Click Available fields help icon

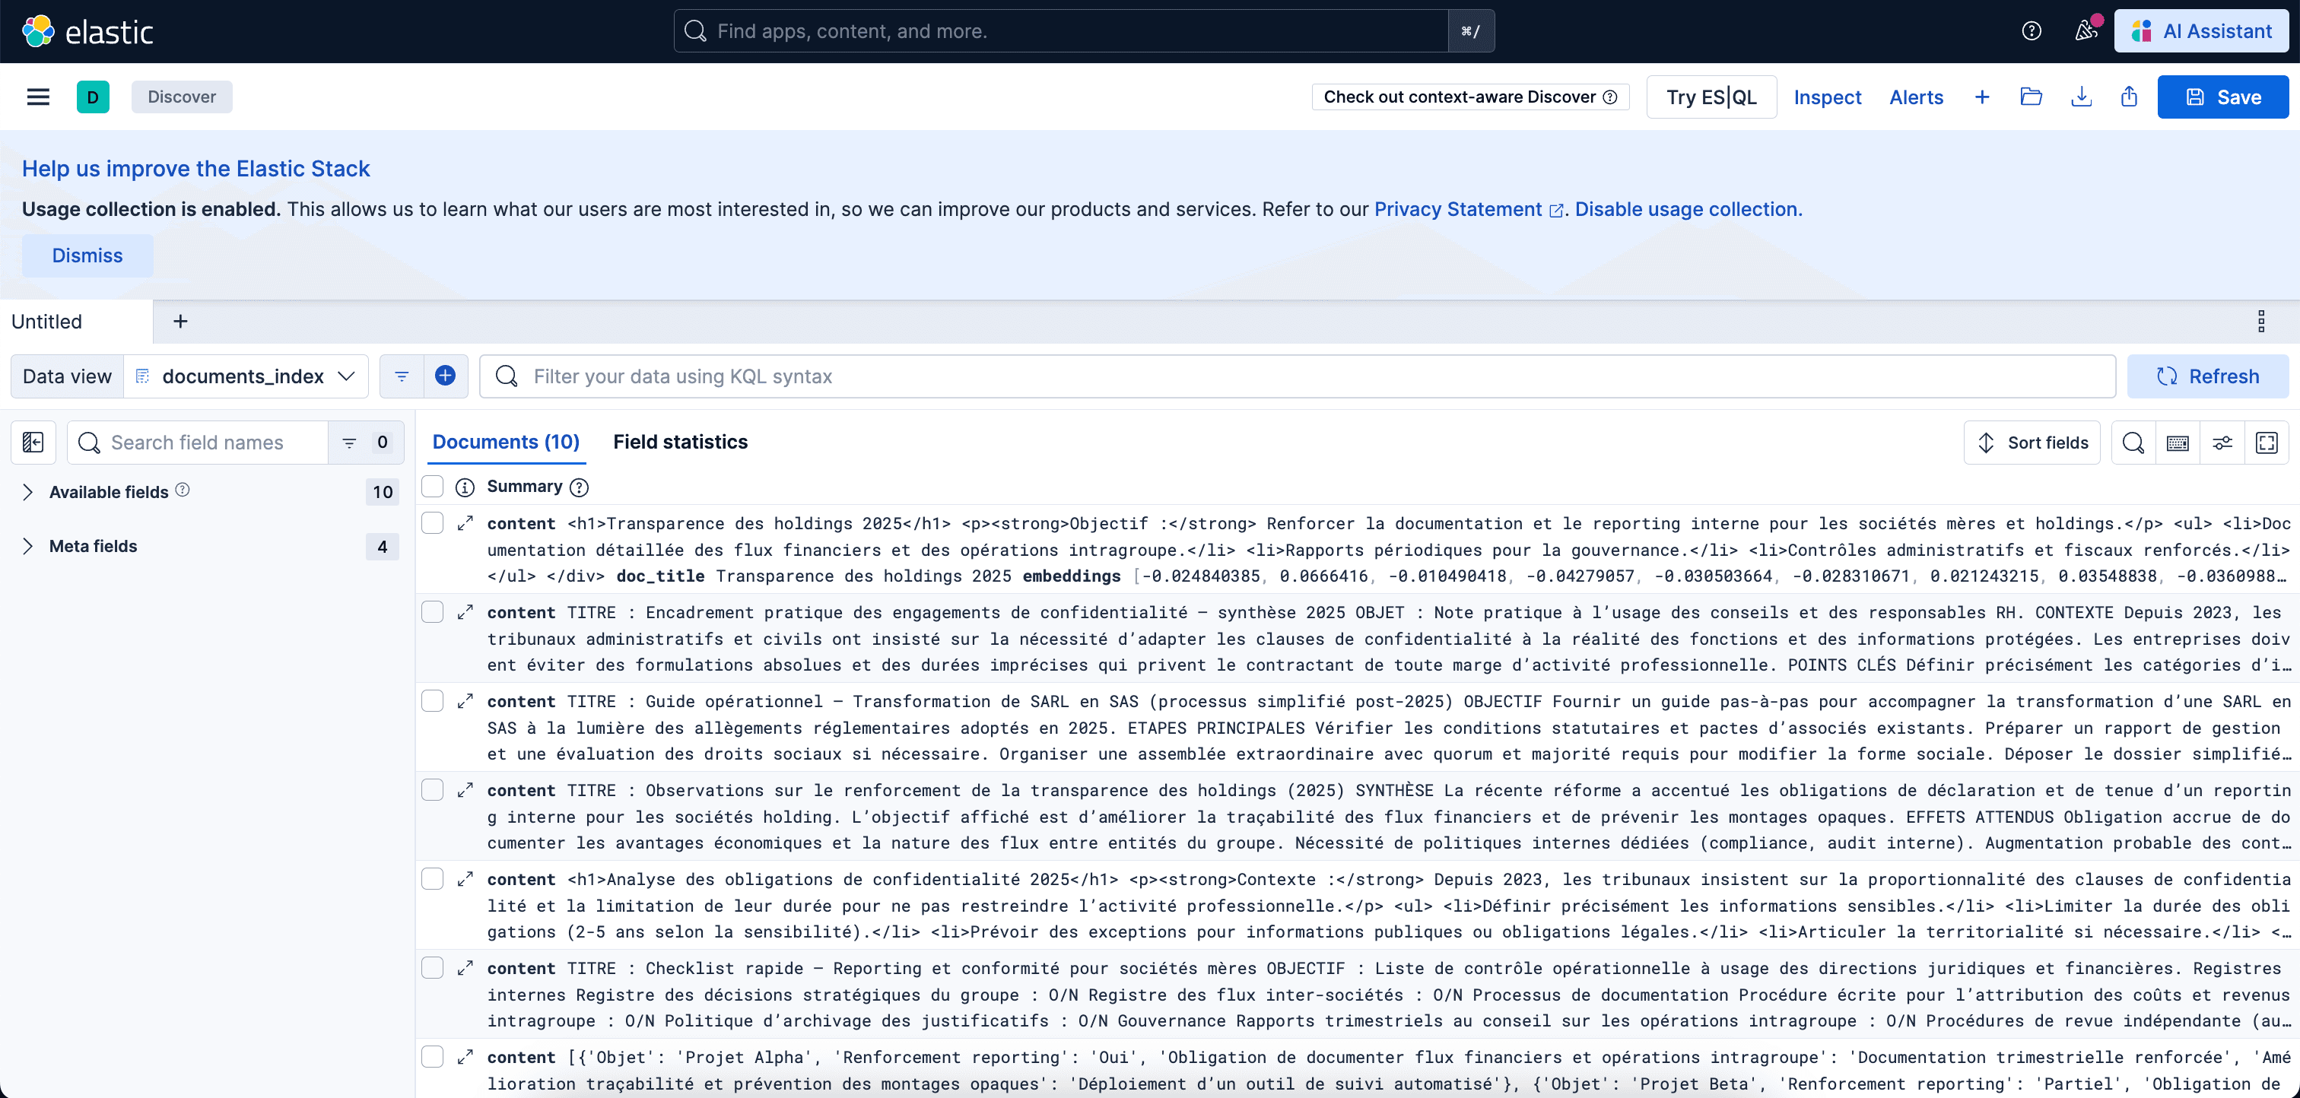click(182, 490)
